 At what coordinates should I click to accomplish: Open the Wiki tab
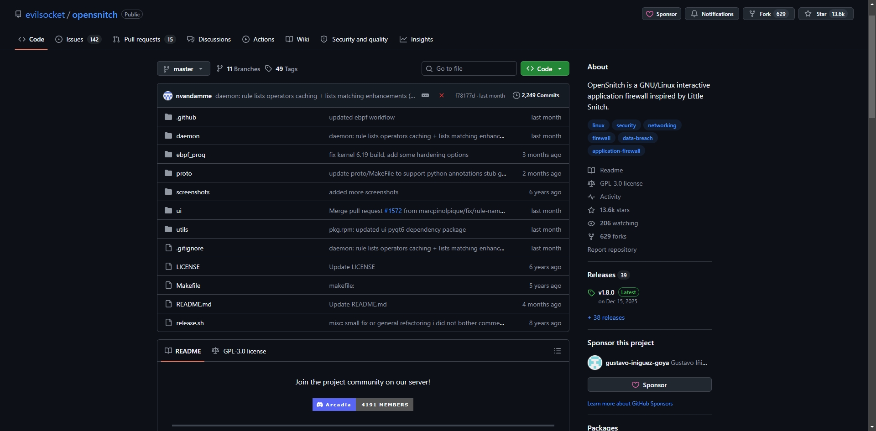pos(297,39)
